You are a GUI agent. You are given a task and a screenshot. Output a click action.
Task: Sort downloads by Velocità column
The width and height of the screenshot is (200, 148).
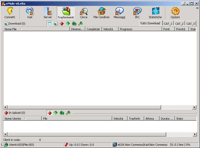click(110, 29)
